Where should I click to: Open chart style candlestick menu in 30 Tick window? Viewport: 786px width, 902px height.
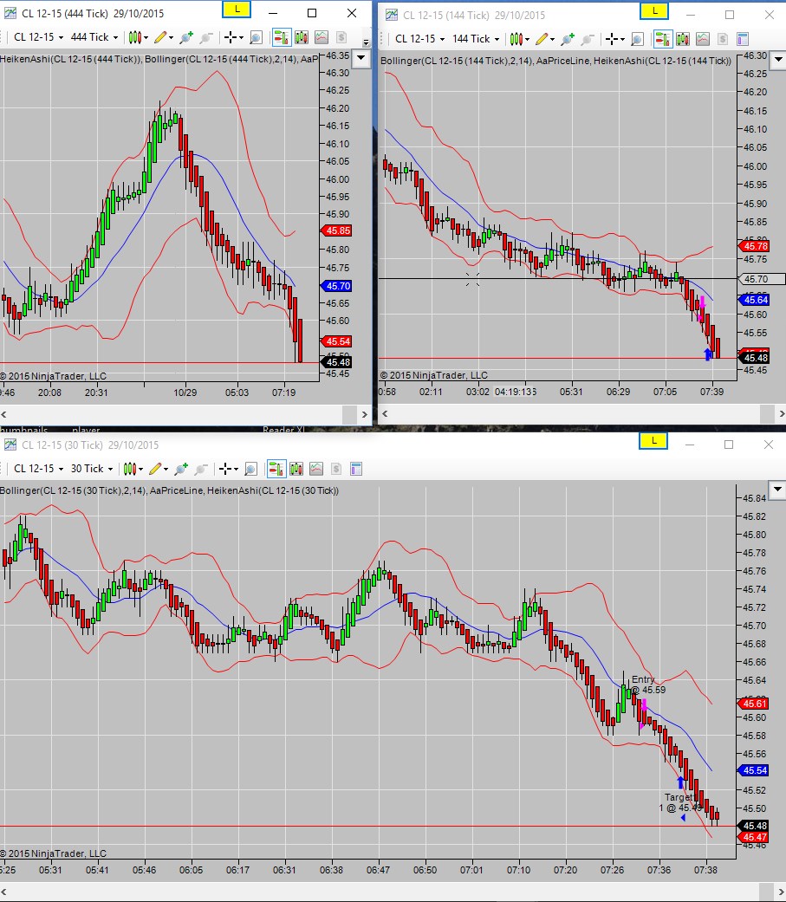(x=133, y=469)
